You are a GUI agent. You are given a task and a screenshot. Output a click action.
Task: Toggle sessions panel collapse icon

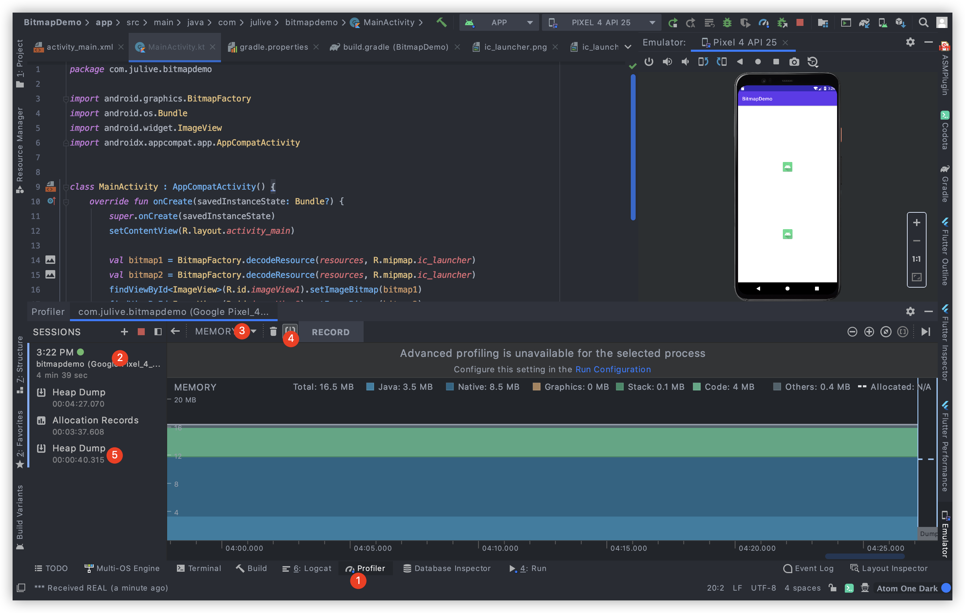(x=158, y=332)
